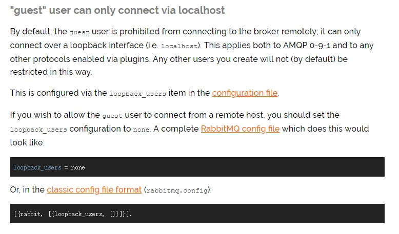Open the "classic config file format" link
Screen dimensions: 399x234
[x=94, y=189]
